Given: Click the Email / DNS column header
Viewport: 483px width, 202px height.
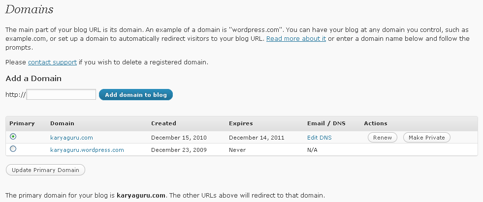Looking at the screenshot, I should pos(323,123).
